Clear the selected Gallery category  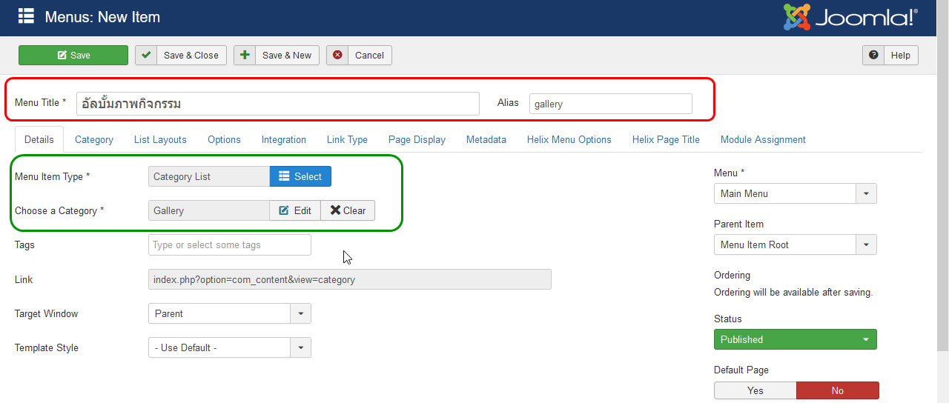click(x=348, y=210)
